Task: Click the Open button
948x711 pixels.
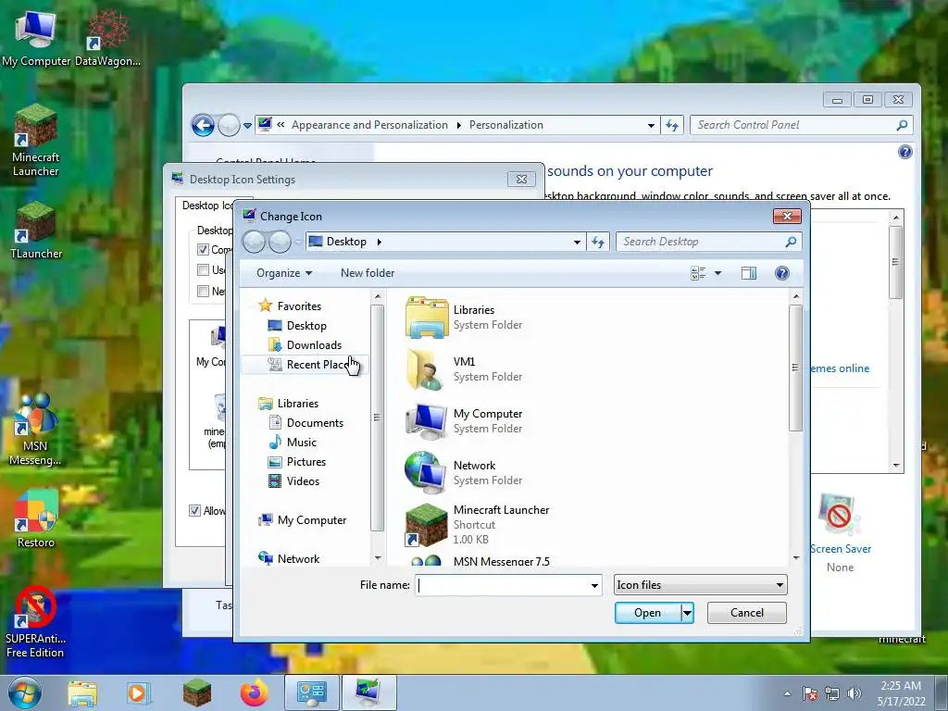Action: tap(647, 613)
